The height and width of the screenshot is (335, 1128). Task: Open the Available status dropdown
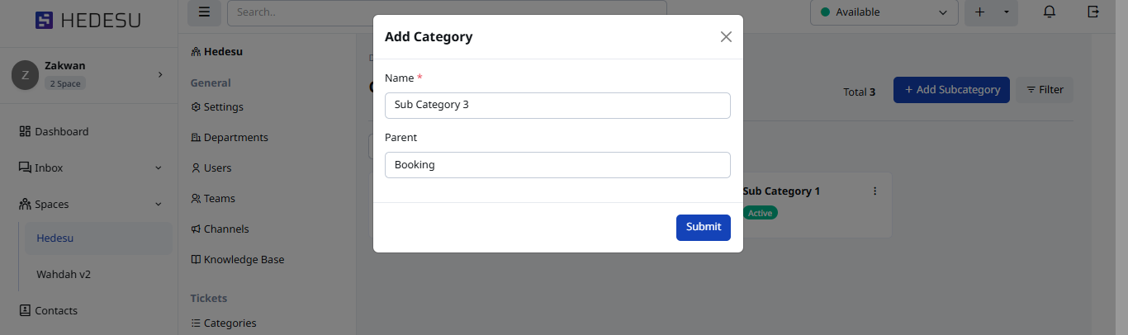(884, 12)
